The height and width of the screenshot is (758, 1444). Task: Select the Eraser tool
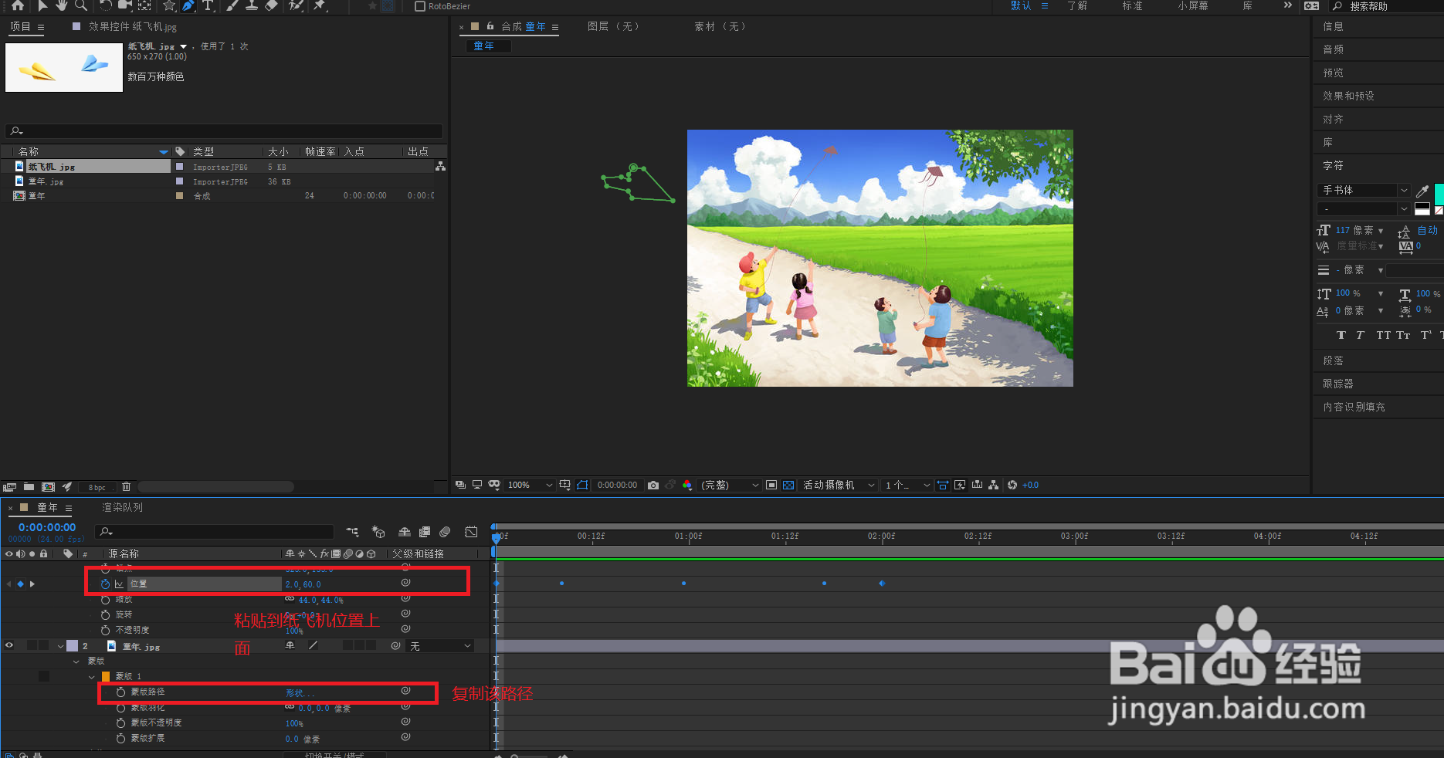pyautogui.click(x=271, y=5)
